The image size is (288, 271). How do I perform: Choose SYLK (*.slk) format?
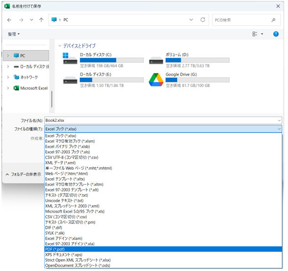[163, 233]
